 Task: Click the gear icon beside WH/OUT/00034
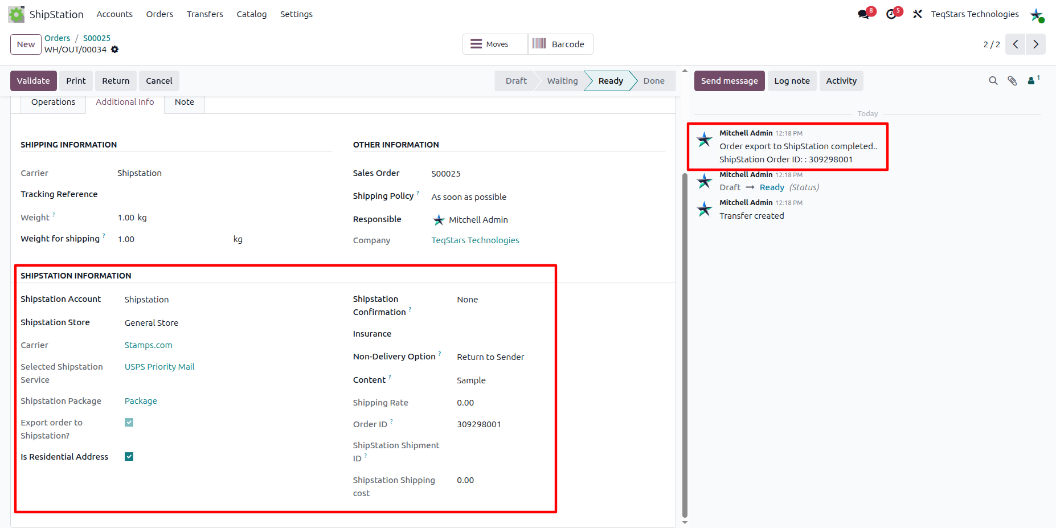(x=114, y=50)
